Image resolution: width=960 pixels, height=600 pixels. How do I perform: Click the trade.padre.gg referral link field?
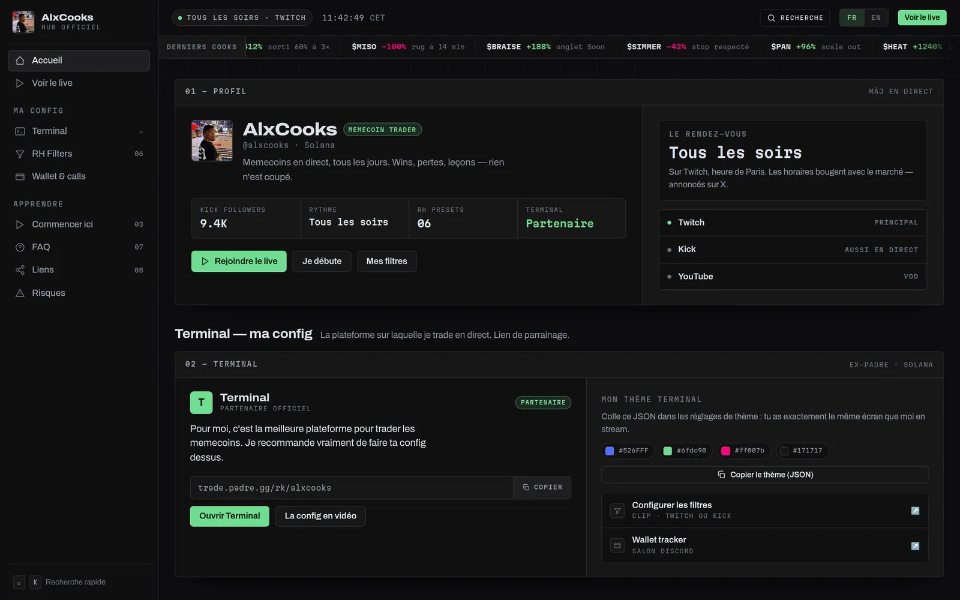352,488
